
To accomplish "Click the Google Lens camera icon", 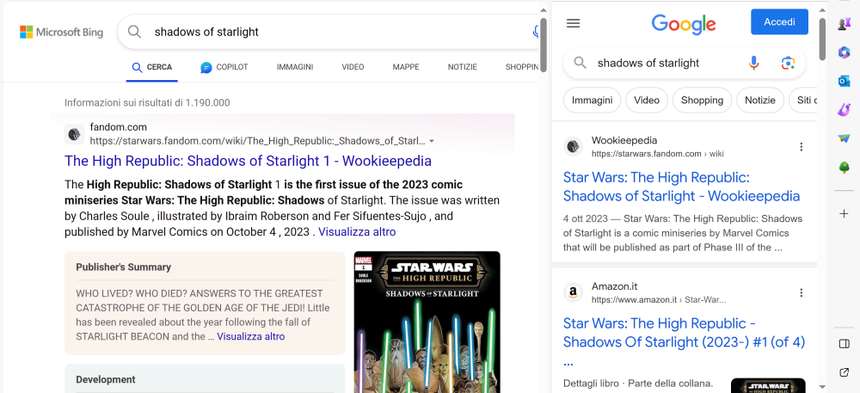I will (788, 63).
